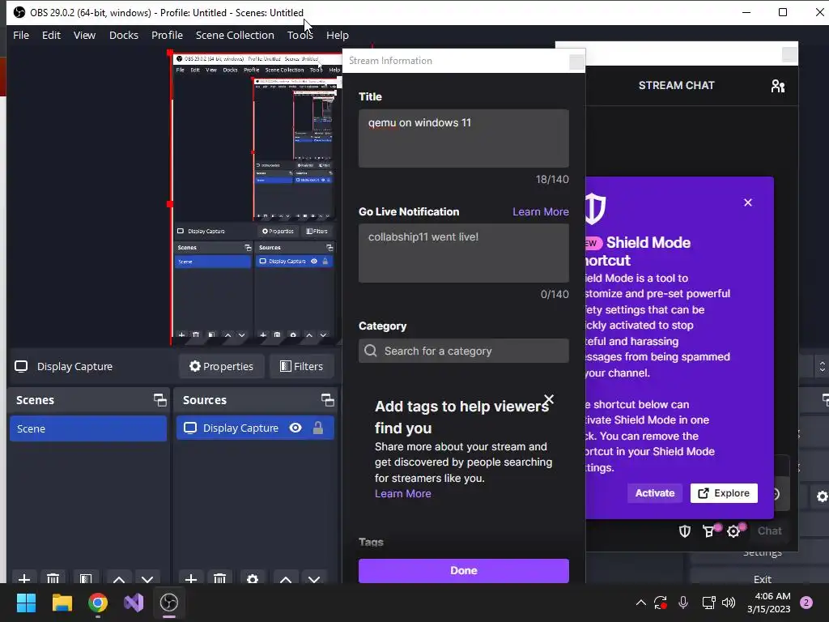Open the channel points rewards icon below chat
Viewport: 829px width, 622px height.
pyautogui.click(x=710, y=530)
